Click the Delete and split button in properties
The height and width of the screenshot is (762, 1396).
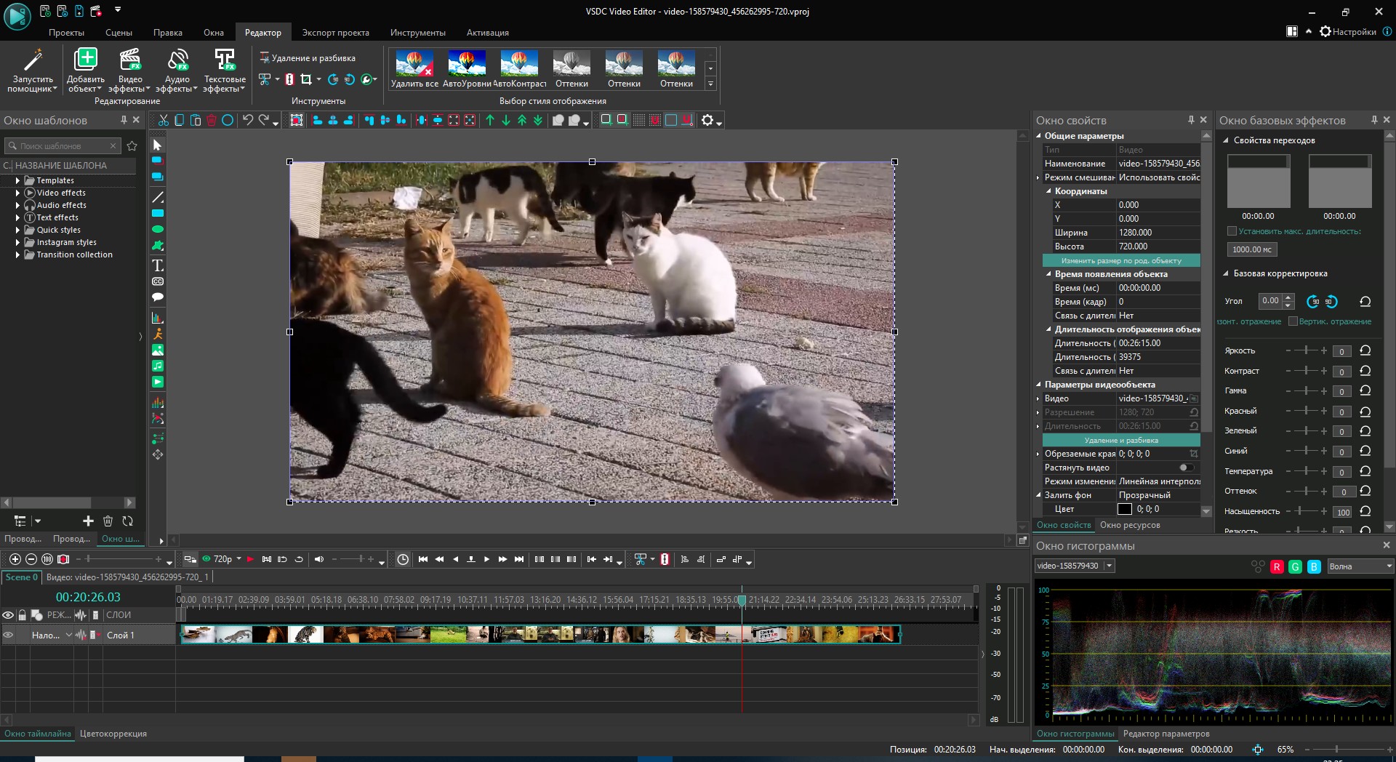(1120, 440)
